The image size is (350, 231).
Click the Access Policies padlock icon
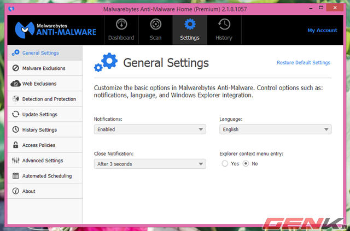(15, 145)
